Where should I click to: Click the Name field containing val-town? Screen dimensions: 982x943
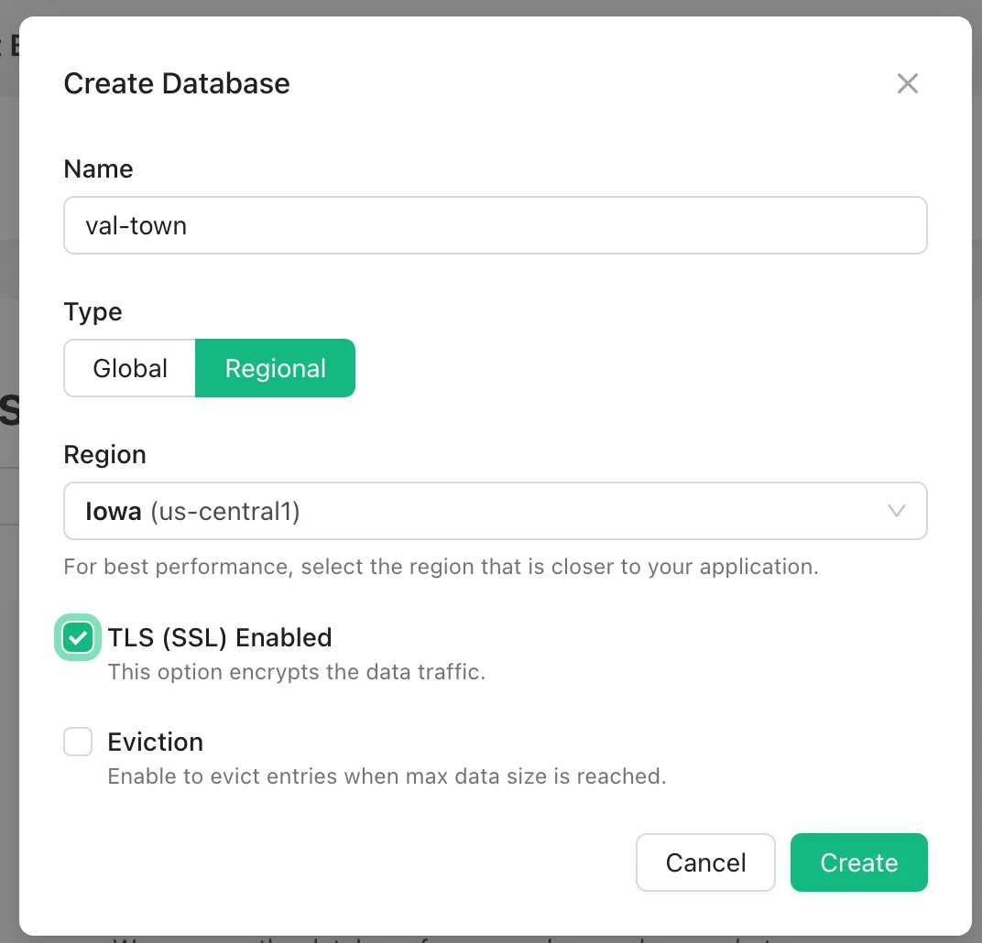point(495,225)
